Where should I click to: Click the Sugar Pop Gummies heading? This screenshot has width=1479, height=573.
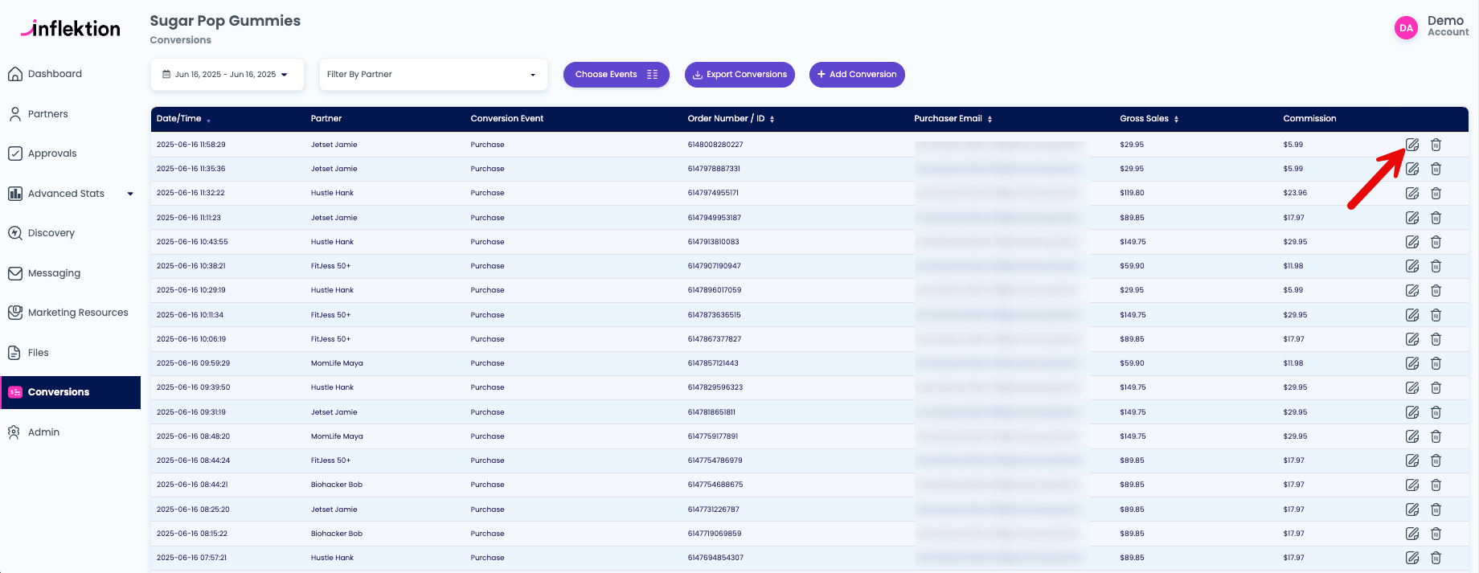tap(225, 21)
